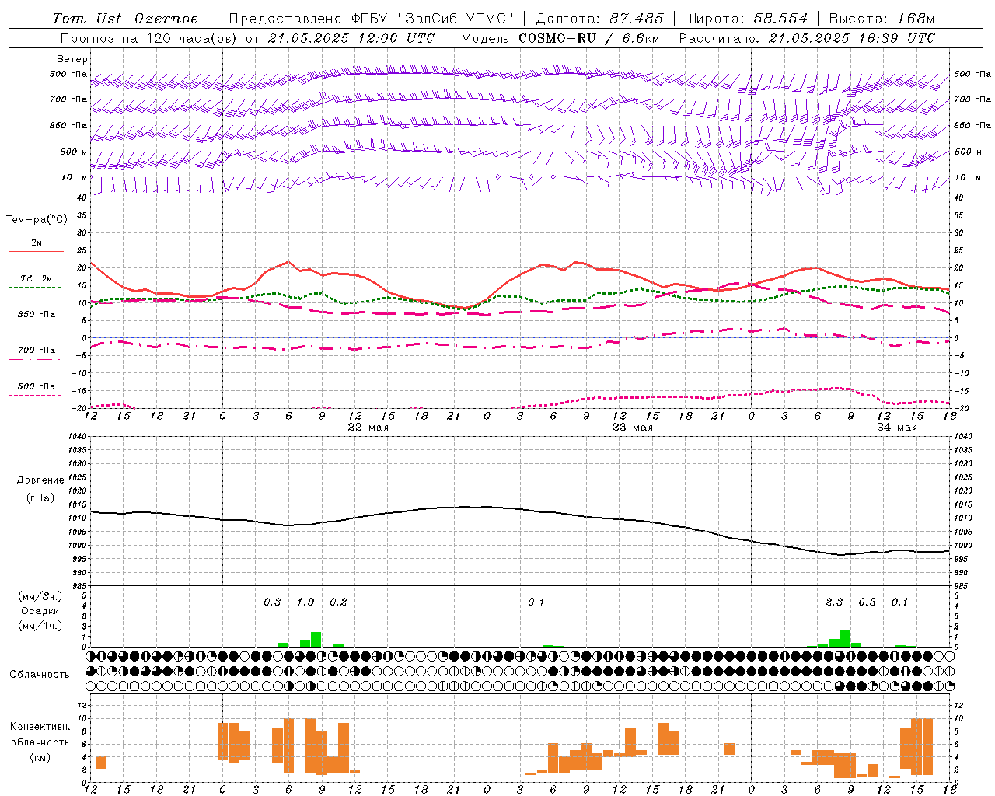Viewport: 995px width, 796px height.
Task: Click the red 2м line sample in the legend
Action: click(37, 251)
